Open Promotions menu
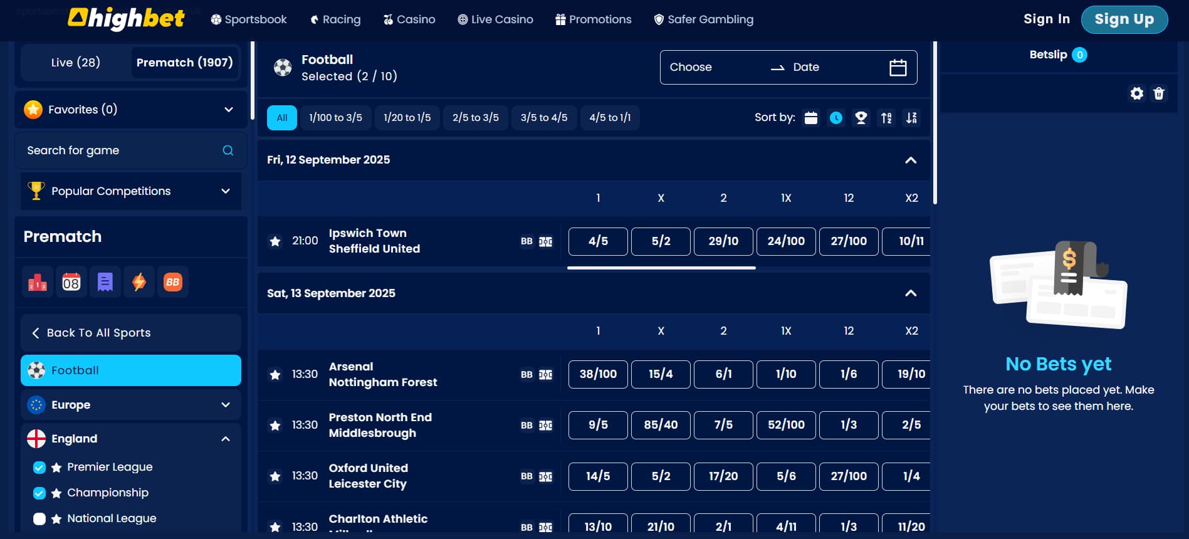The image size is (1189, 539). [x=594, y=19]
